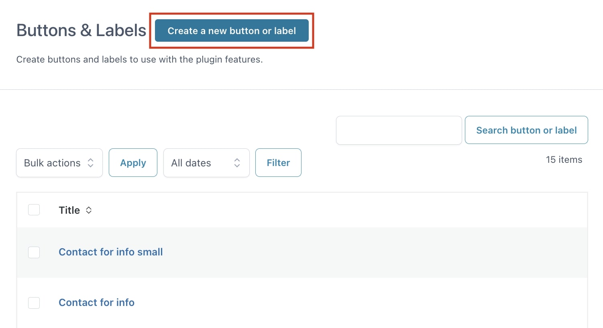The width and height of the screenshot is (603, 328).
Task: Click the Buttons & Labels page heading
Action: point(81,30)
